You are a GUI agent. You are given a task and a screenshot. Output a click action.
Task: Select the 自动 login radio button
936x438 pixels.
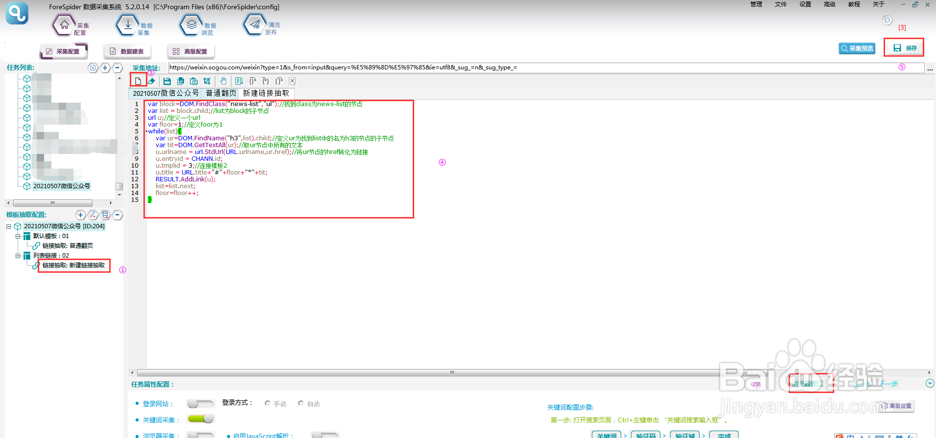click(x=301, y=403)
